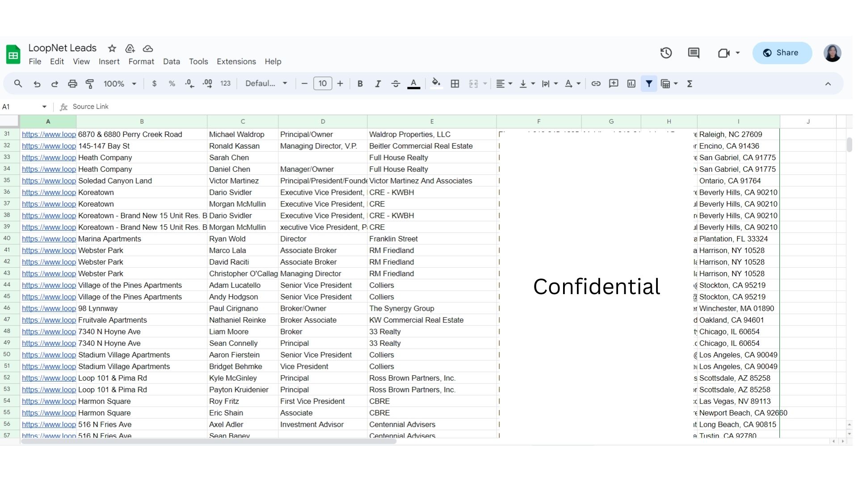The height and width of the screenshot is (482, 858).
Task: Click the undo arrow icon
Action: (37, 84)
